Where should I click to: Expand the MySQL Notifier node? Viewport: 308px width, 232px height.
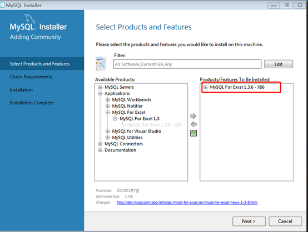107,106
